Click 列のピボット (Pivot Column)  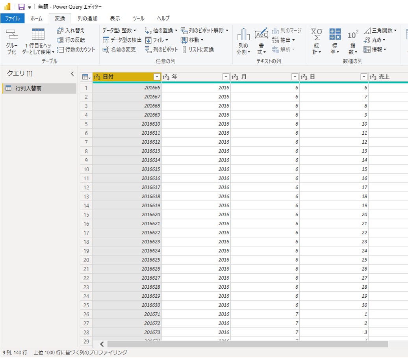point(161,49)
